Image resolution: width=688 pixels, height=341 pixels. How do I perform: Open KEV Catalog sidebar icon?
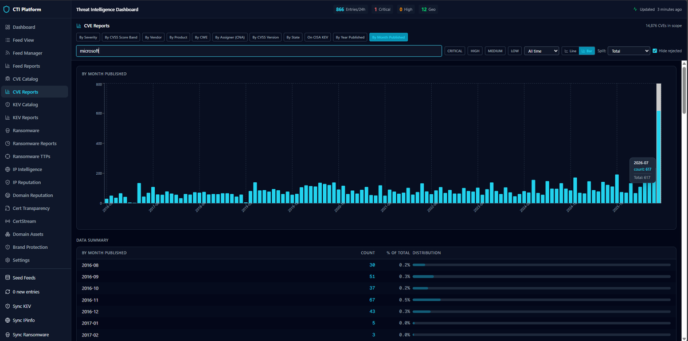tap(7, 105)
